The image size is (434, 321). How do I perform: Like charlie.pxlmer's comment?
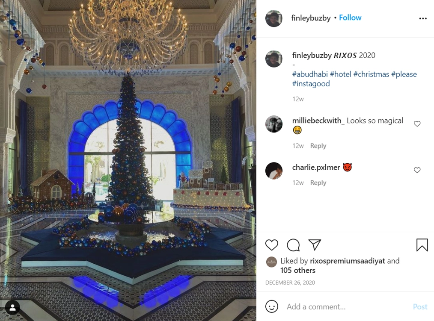tap(417, 170)
